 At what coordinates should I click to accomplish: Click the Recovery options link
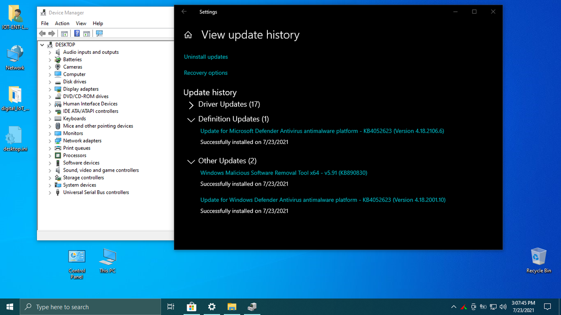[x=206, y=73]
